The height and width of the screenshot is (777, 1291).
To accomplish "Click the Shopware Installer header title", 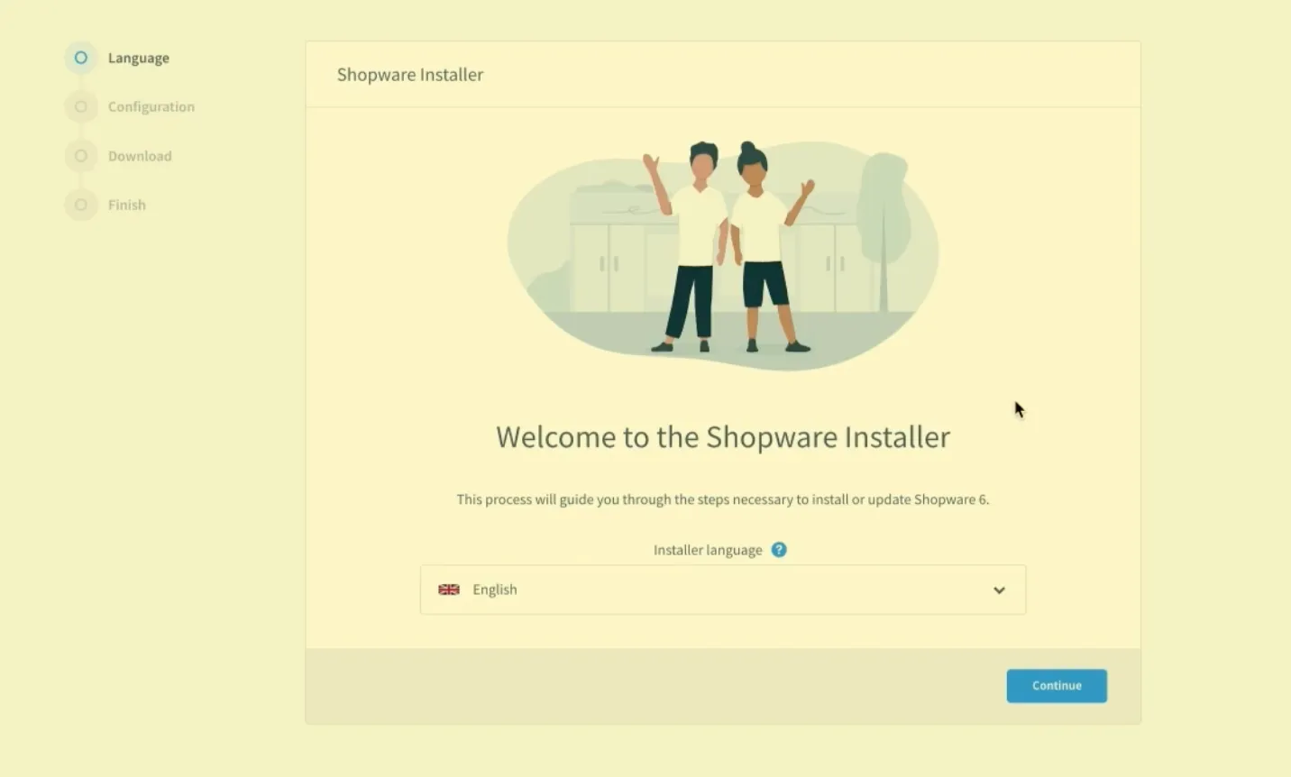I will pos(410,75).
